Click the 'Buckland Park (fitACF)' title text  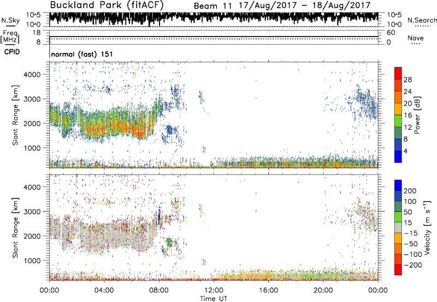107,5
